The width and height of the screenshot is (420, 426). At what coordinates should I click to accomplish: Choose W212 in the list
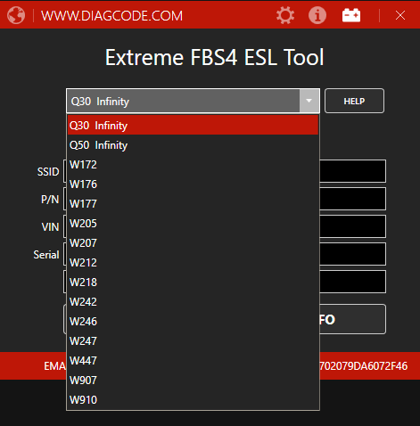click(193, 263)
